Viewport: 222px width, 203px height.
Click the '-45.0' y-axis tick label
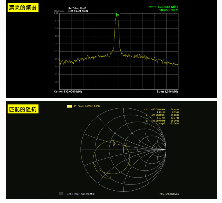pos(57,59)
